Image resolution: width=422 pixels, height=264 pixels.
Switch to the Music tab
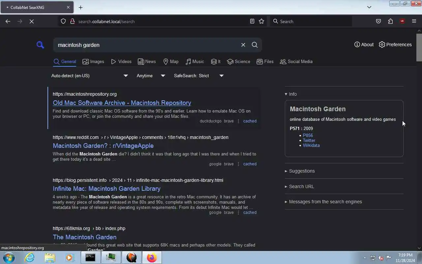coord(195,62)
